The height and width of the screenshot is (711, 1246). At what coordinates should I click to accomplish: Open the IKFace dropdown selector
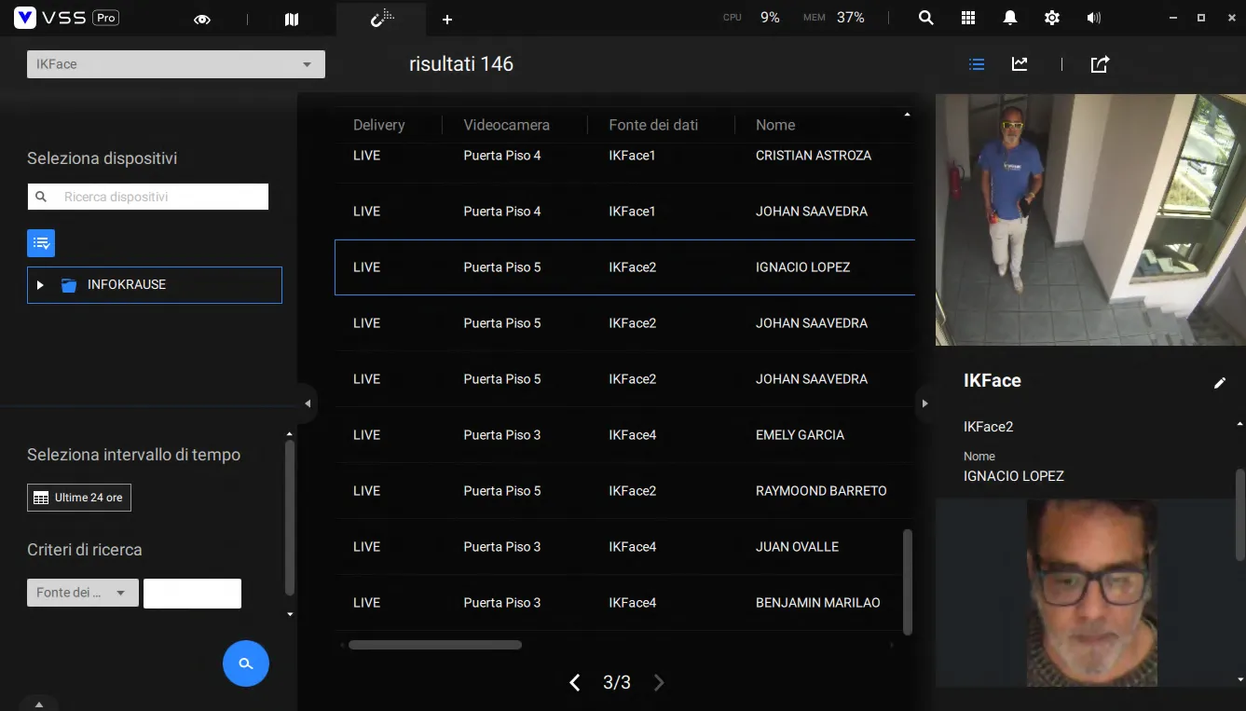[x=176, y=64]
